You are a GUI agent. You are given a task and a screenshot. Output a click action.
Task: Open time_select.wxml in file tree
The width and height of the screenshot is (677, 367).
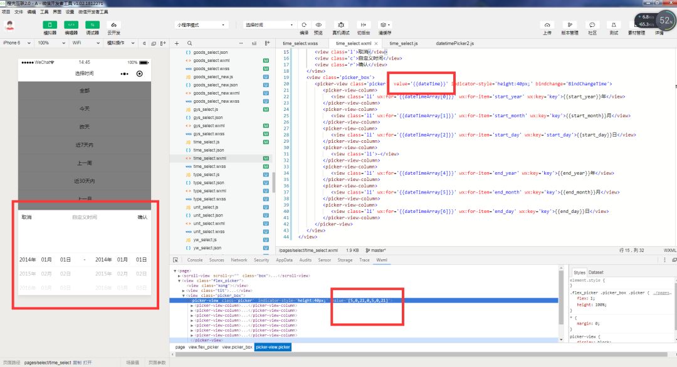click(209, 158)
